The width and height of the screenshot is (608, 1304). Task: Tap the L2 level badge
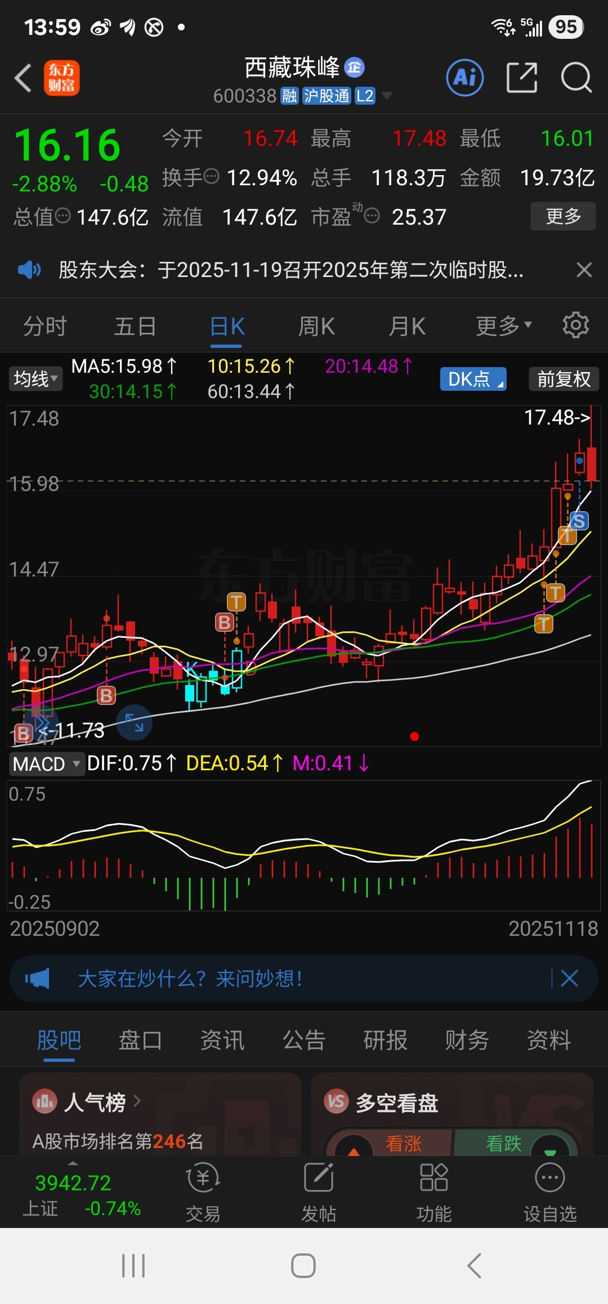(x=365, y=96)
